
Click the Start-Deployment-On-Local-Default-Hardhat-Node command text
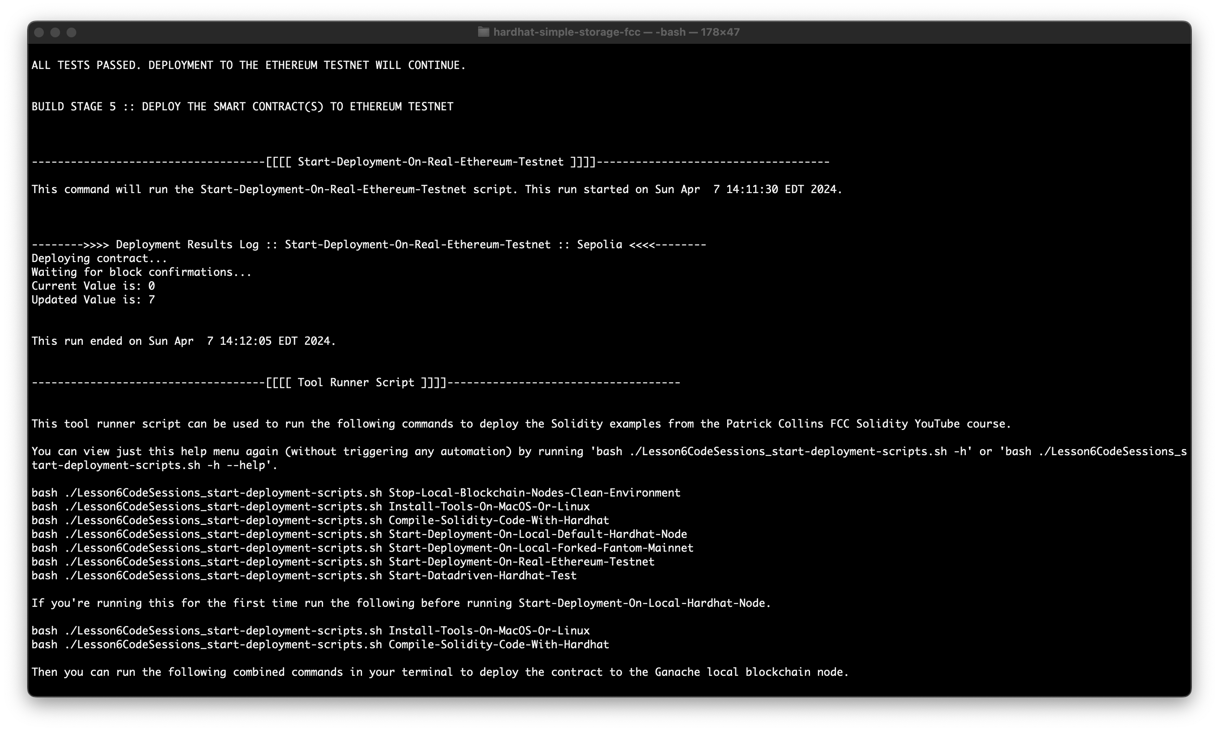point(538,535)
